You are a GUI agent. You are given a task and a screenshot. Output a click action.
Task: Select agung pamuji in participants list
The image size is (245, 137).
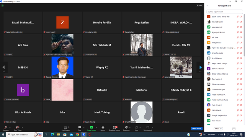(224, 27)
